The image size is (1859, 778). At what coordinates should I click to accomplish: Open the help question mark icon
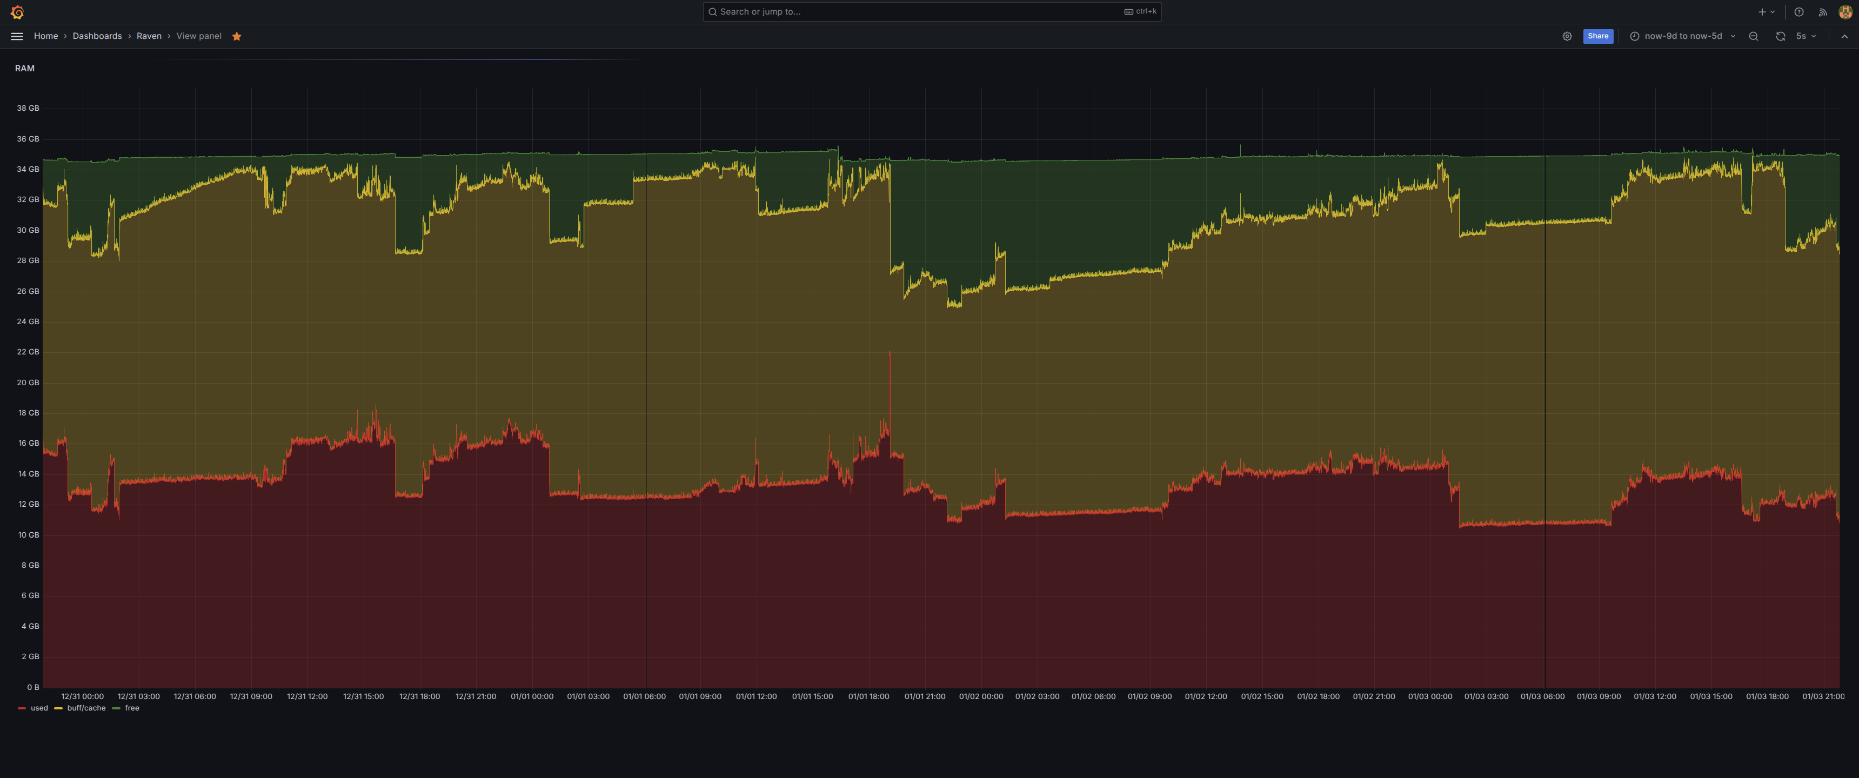pyautogui.click(x=1798, y=12)
